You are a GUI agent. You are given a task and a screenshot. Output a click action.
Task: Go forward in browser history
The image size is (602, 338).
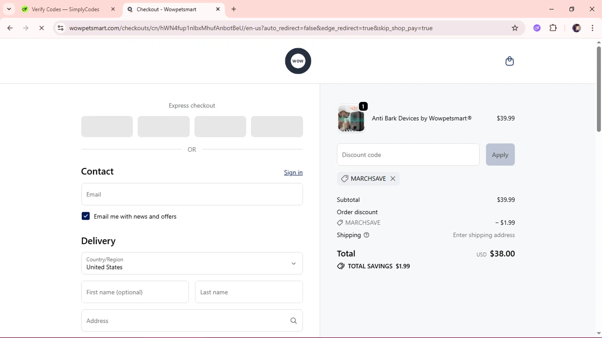click(26, 28)
